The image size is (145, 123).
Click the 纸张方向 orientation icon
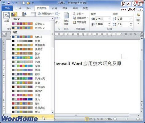[39, 14]
